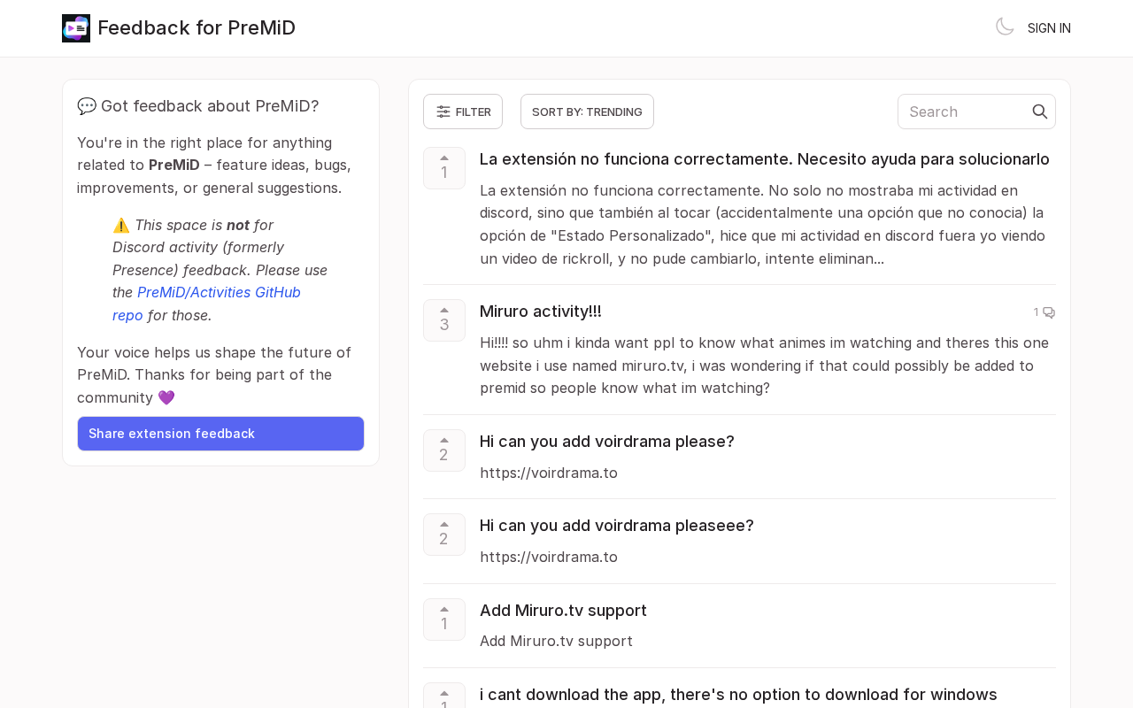Viewport: 1133px width, 708px height.
Task: Upvote the Spanish extension issue post
Action: 444,168
